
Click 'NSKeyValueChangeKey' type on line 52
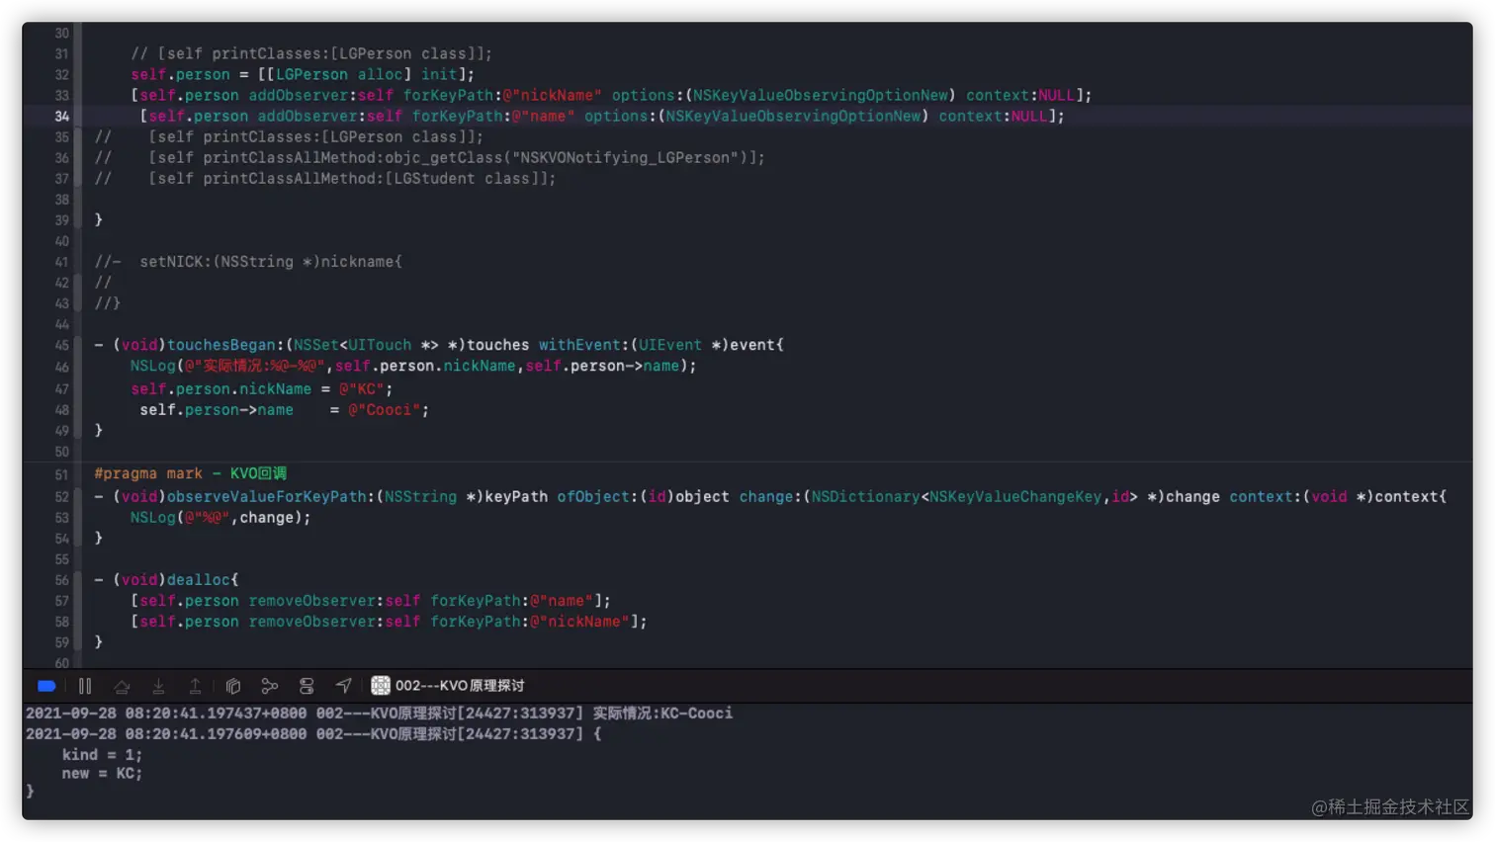[x=1015, y=497]
